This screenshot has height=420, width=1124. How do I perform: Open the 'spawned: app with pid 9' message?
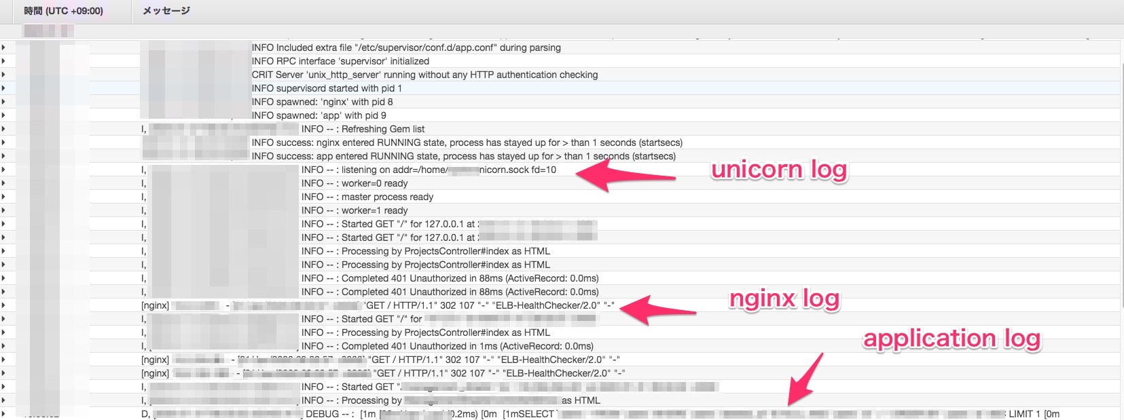click(x=319, y=115)
